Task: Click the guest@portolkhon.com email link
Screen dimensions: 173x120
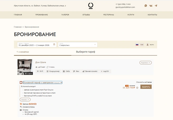Action: tap(125, 7)
